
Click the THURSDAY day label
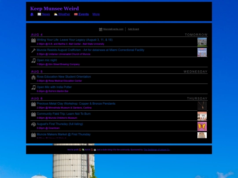(197, 98)
